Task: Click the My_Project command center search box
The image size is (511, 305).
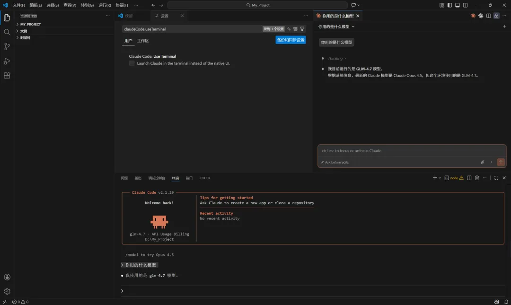Action: click(257, 5)
